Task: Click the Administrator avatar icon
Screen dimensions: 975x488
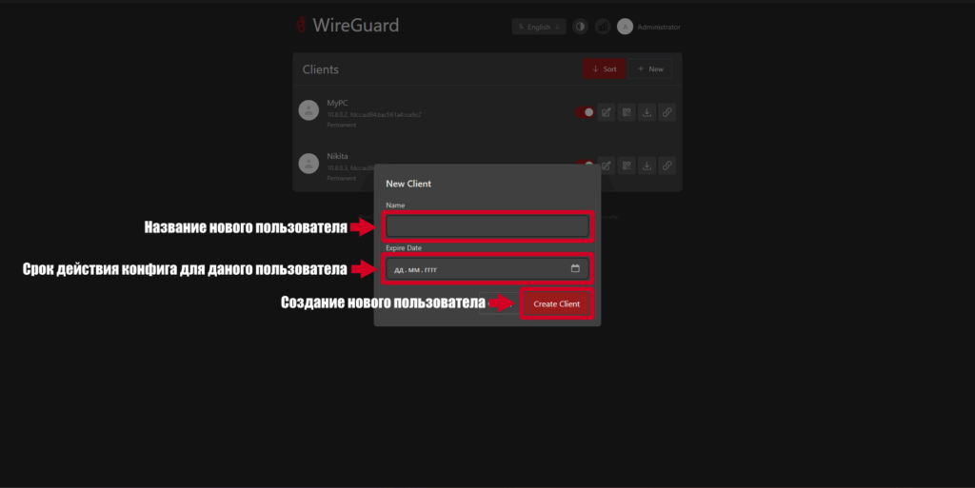Action: (x=625, y=27)
